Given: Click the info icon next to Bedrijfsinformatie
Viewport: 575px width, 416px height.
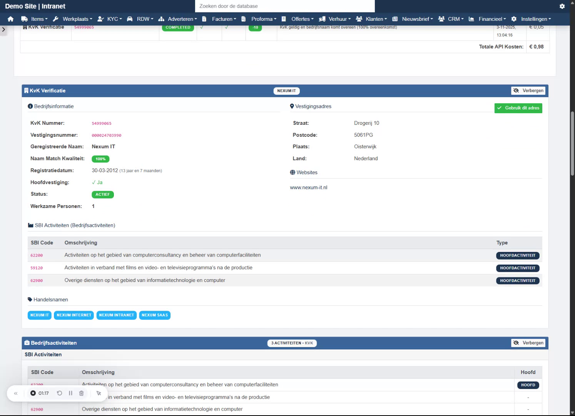Looking at the screenshot, I should coord(30,106).
